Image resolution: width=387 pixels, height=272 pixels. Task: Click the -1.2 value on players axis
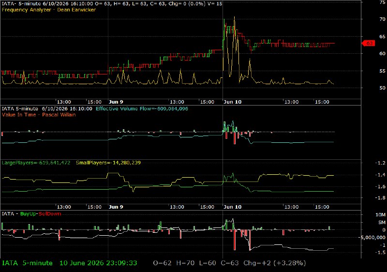pyautogui.click(x=380, y=163)
